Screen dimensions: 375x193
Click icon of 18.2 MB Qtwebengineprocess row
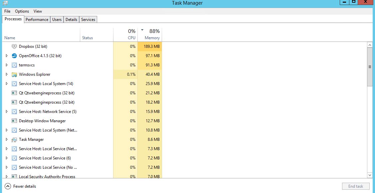point(14,102)
